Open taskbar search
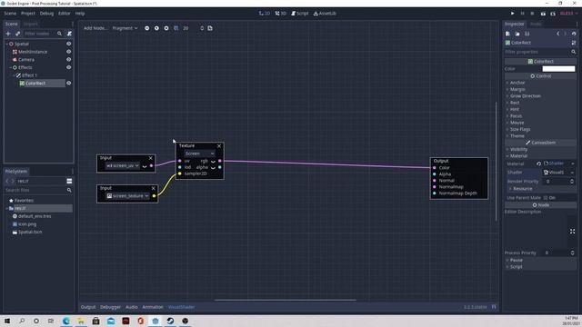The width and height of the screenshot is (582, 327). pyautogui.click(x=22, y=321)
